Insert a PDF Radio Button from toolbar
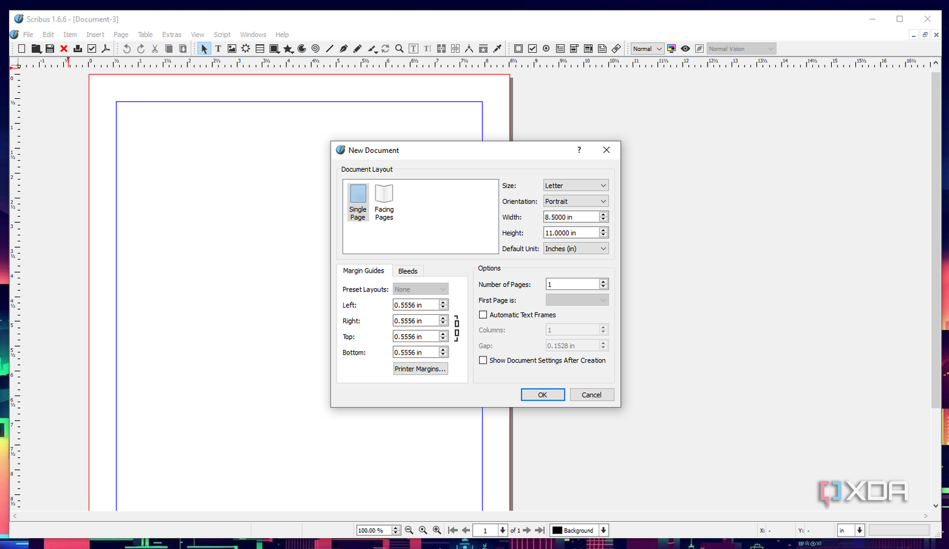The image size is (949, 549). 546,49
